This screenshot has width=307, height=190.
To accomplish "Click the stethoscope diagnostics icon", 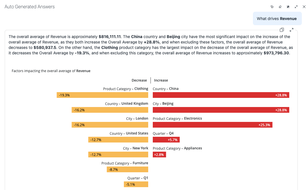I will click(272, 7).
